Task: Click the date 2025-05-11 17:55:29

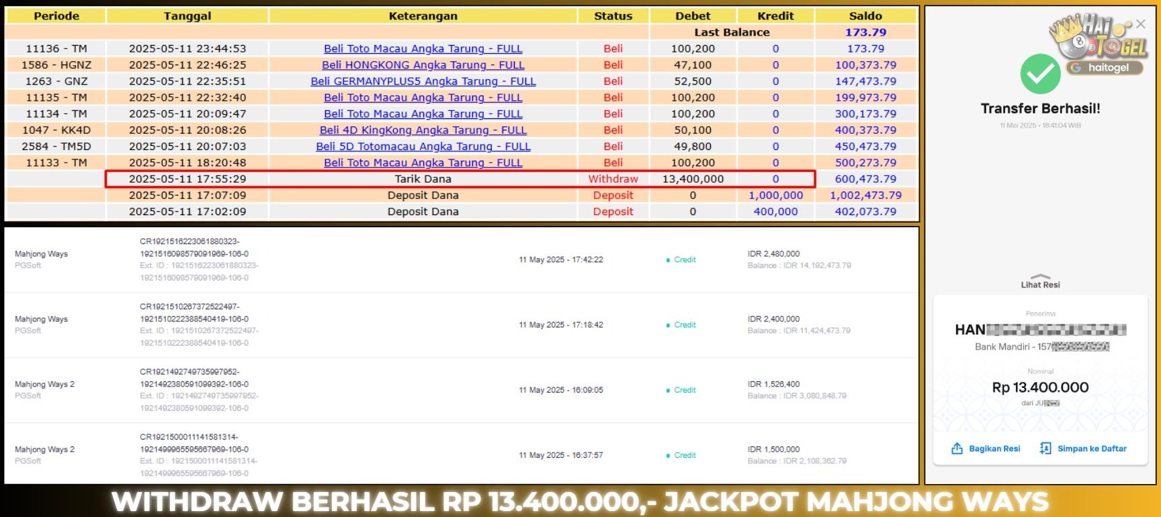Action: (187, 179)
